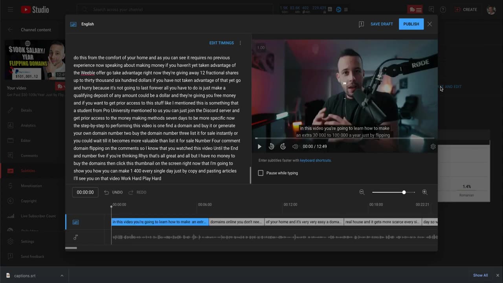Click the TubeBuddy badge under the thumbnail

60,86
